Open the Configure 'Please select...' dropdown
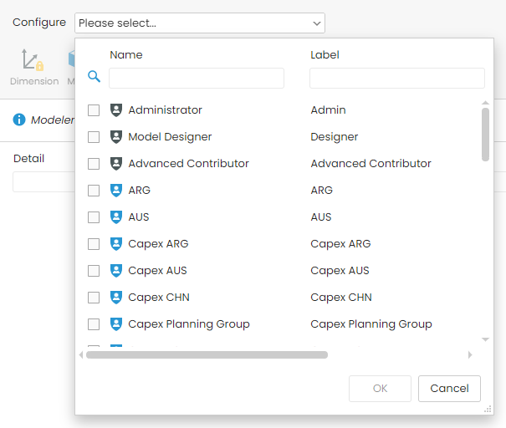Viewport: 506px width, 428px height. click(200, 23)
